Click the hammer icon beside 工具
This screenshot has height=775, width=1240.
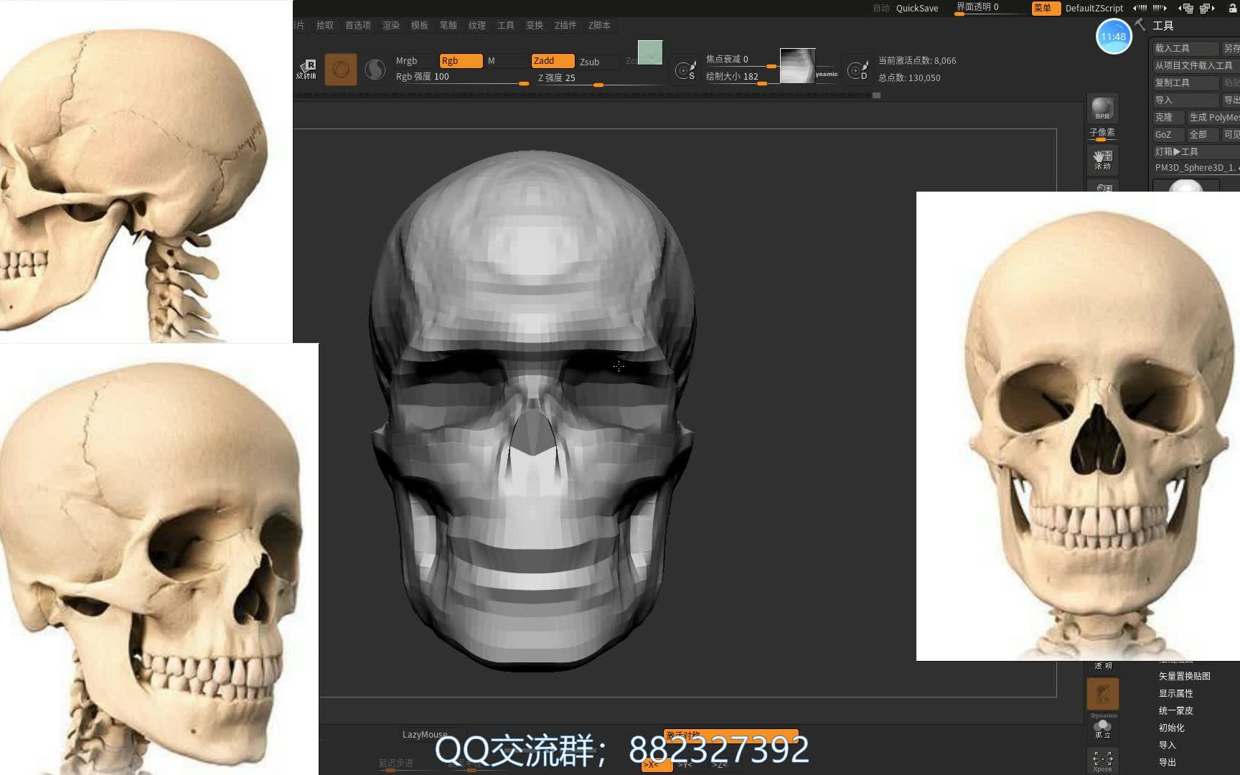coord(1140,25)
